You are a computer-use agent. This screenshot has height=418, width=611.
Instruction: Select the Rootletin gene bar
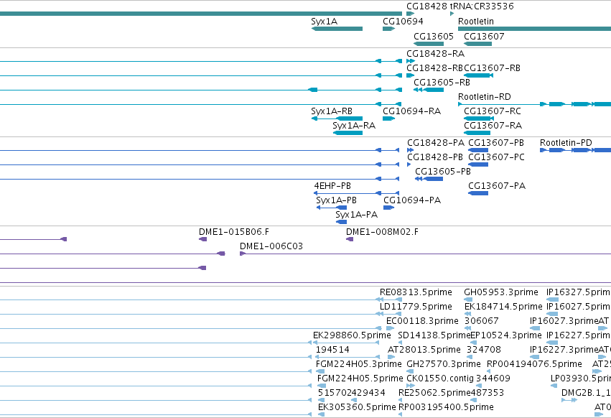[535, 29]
